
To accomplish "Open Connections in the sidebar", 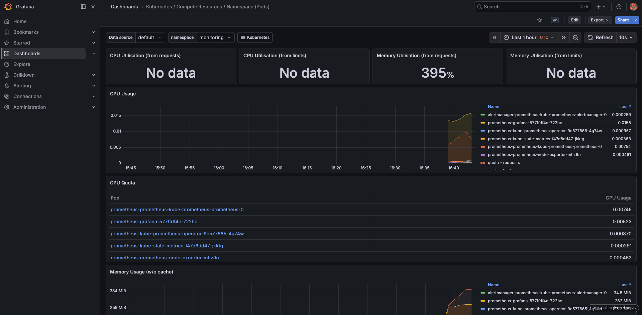I will pos(27,96).
